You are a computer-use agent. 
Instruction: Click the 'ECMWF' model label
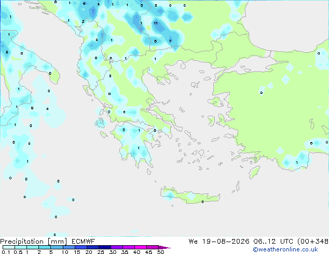[x=84, y=242]
